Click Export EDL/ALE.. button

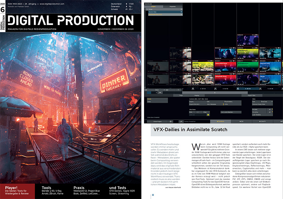tap(198, 104)
